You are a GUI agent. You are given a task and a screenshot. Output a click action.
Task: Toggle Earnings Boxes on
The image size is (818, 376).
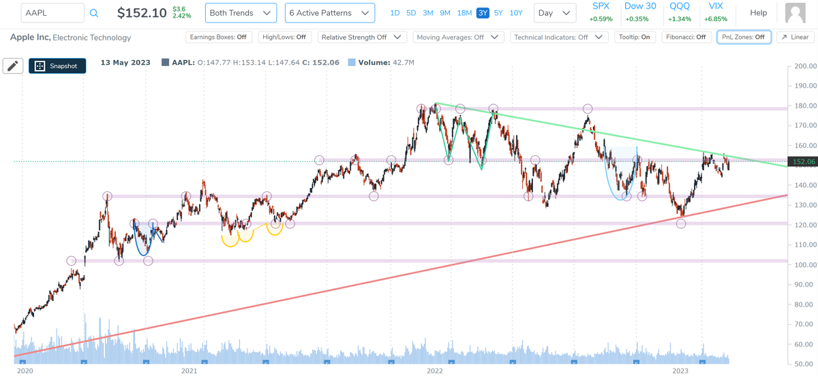[219, 37]
